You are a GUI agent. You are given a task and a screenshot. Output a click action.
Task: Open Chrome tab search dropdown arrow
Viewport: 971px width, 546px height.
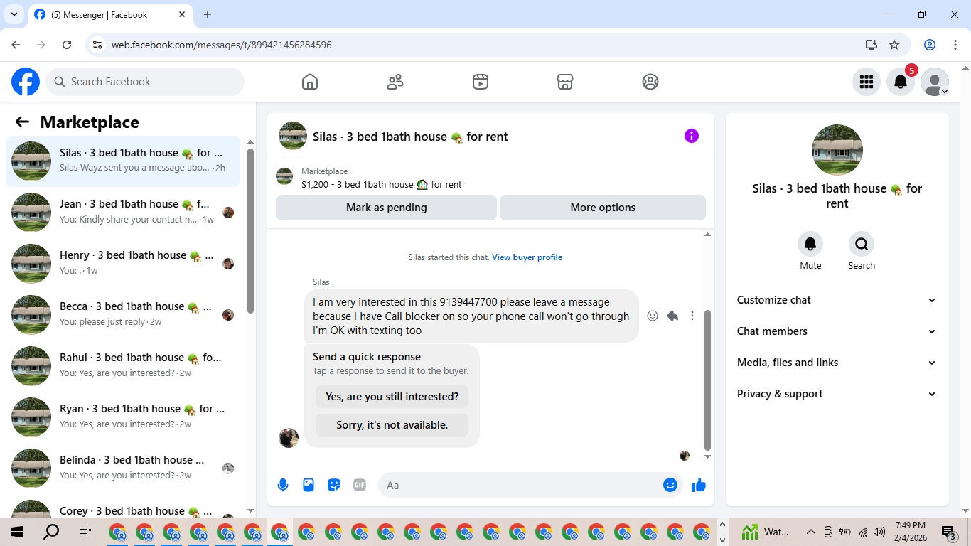pos(14,14)
